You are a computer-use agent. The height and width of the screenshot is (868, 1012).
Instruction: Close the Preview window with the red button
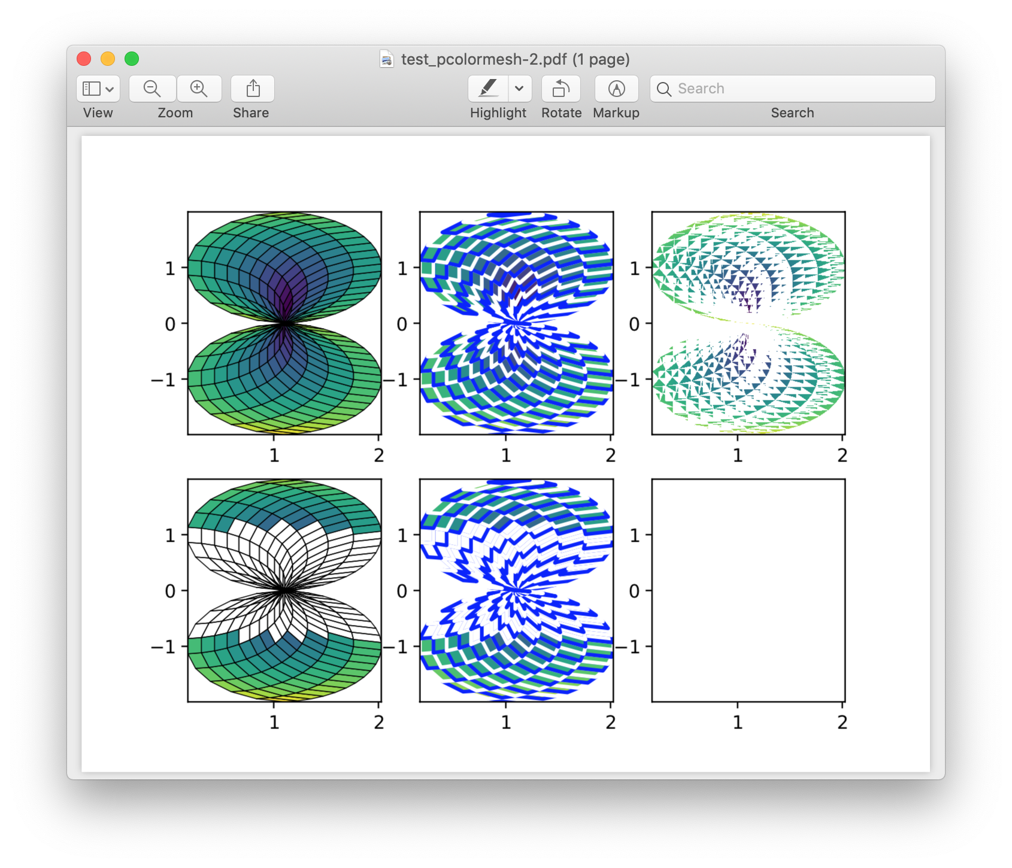[84, 59]
